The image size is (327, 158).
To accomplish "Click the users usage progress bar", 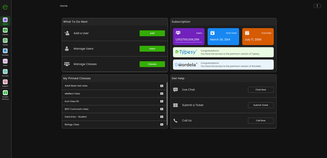I will click(189, 43).
